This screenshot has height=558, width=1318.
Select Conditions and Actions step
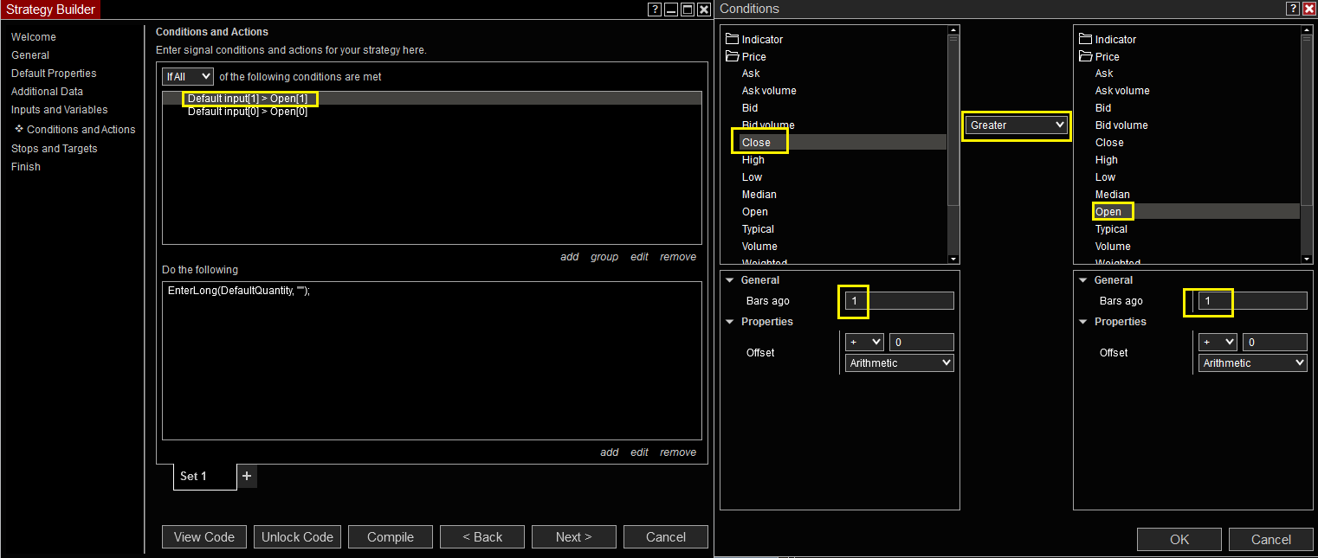[x=81, y=130]
